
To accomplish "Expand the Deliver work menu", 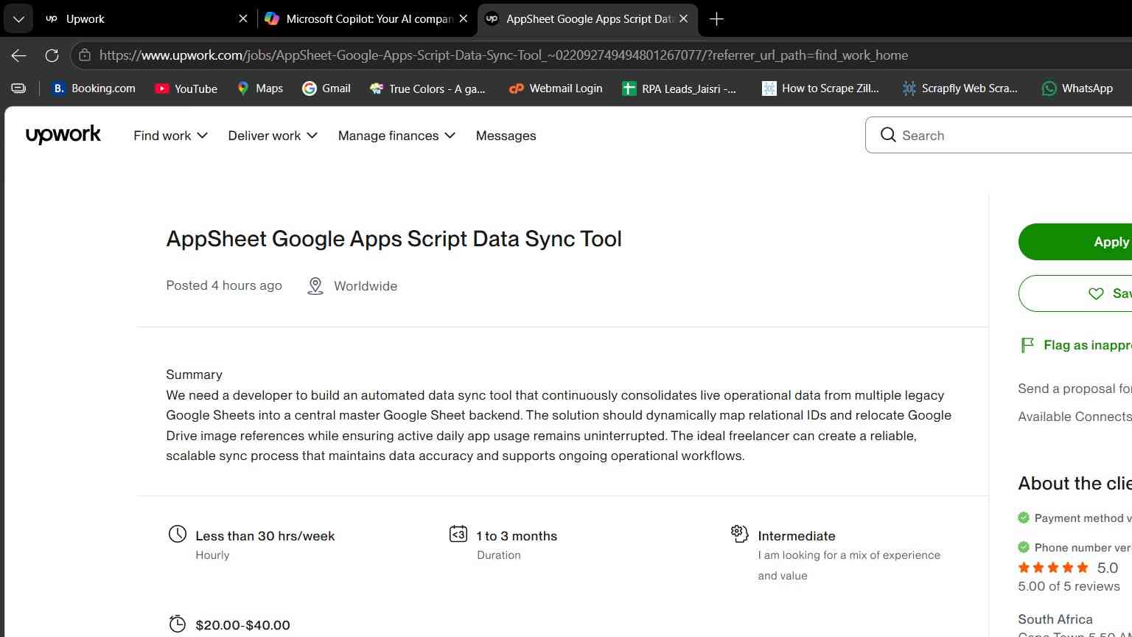I will [x=273, y=136].
